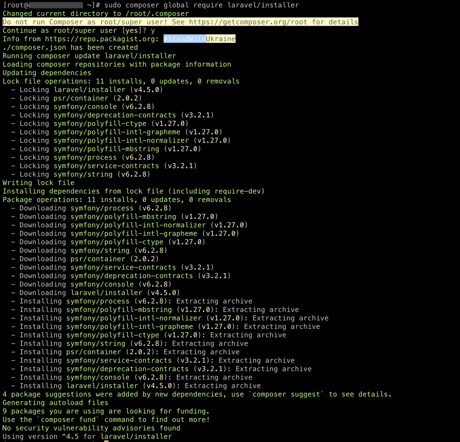This screenshot has height=442, width=460.
Task: Click 'Downloading symfony/polyfill-ctype' line
Action: coord(108,241)
